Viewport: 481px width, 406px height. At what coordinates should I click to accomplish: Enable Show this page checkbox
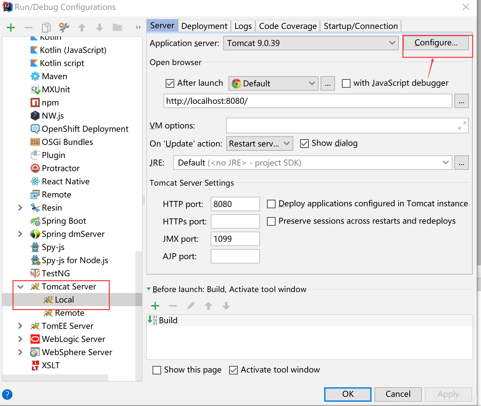[x=157, y=370]
